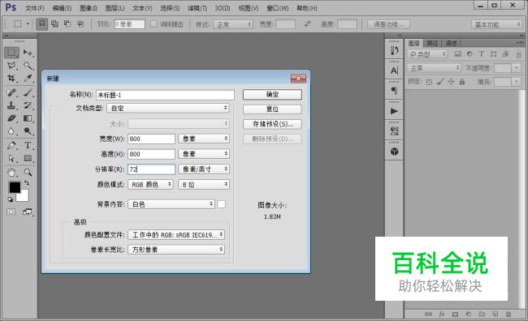Toggle Lock transparent pixels in Layers panel
Image resolution: width=528 pixels, height=321 pixels.
[x=429, y=82]
